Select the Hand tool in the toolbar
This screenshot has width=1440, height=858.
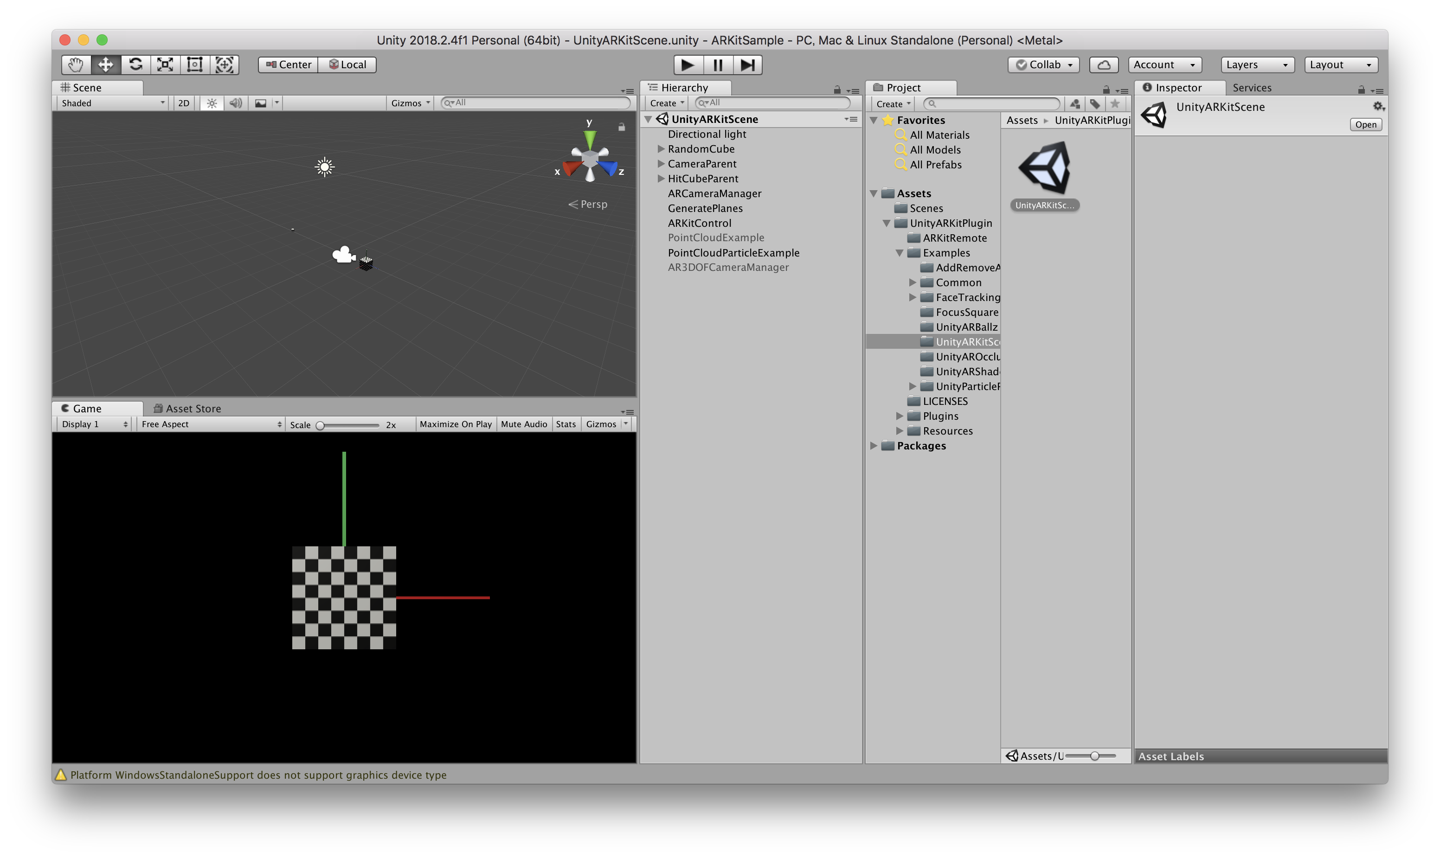pyautogui.click(x=75, y=64)
